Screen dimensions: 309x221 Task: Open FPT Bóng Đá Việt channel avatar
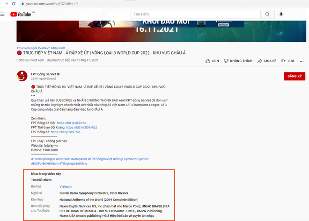pos(22,76)
